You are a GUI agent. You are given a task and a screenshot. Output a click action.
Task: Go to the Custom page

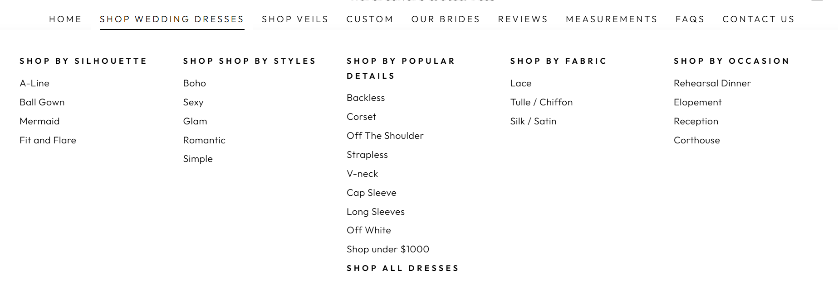point(370,19)
